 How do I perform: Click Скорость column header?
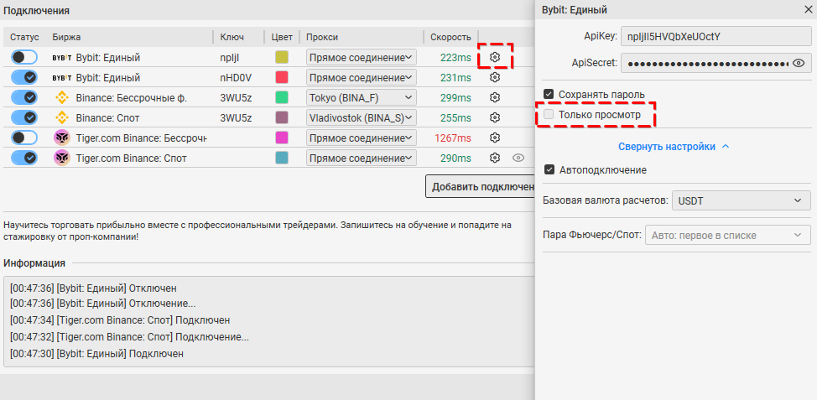(450, 37)
